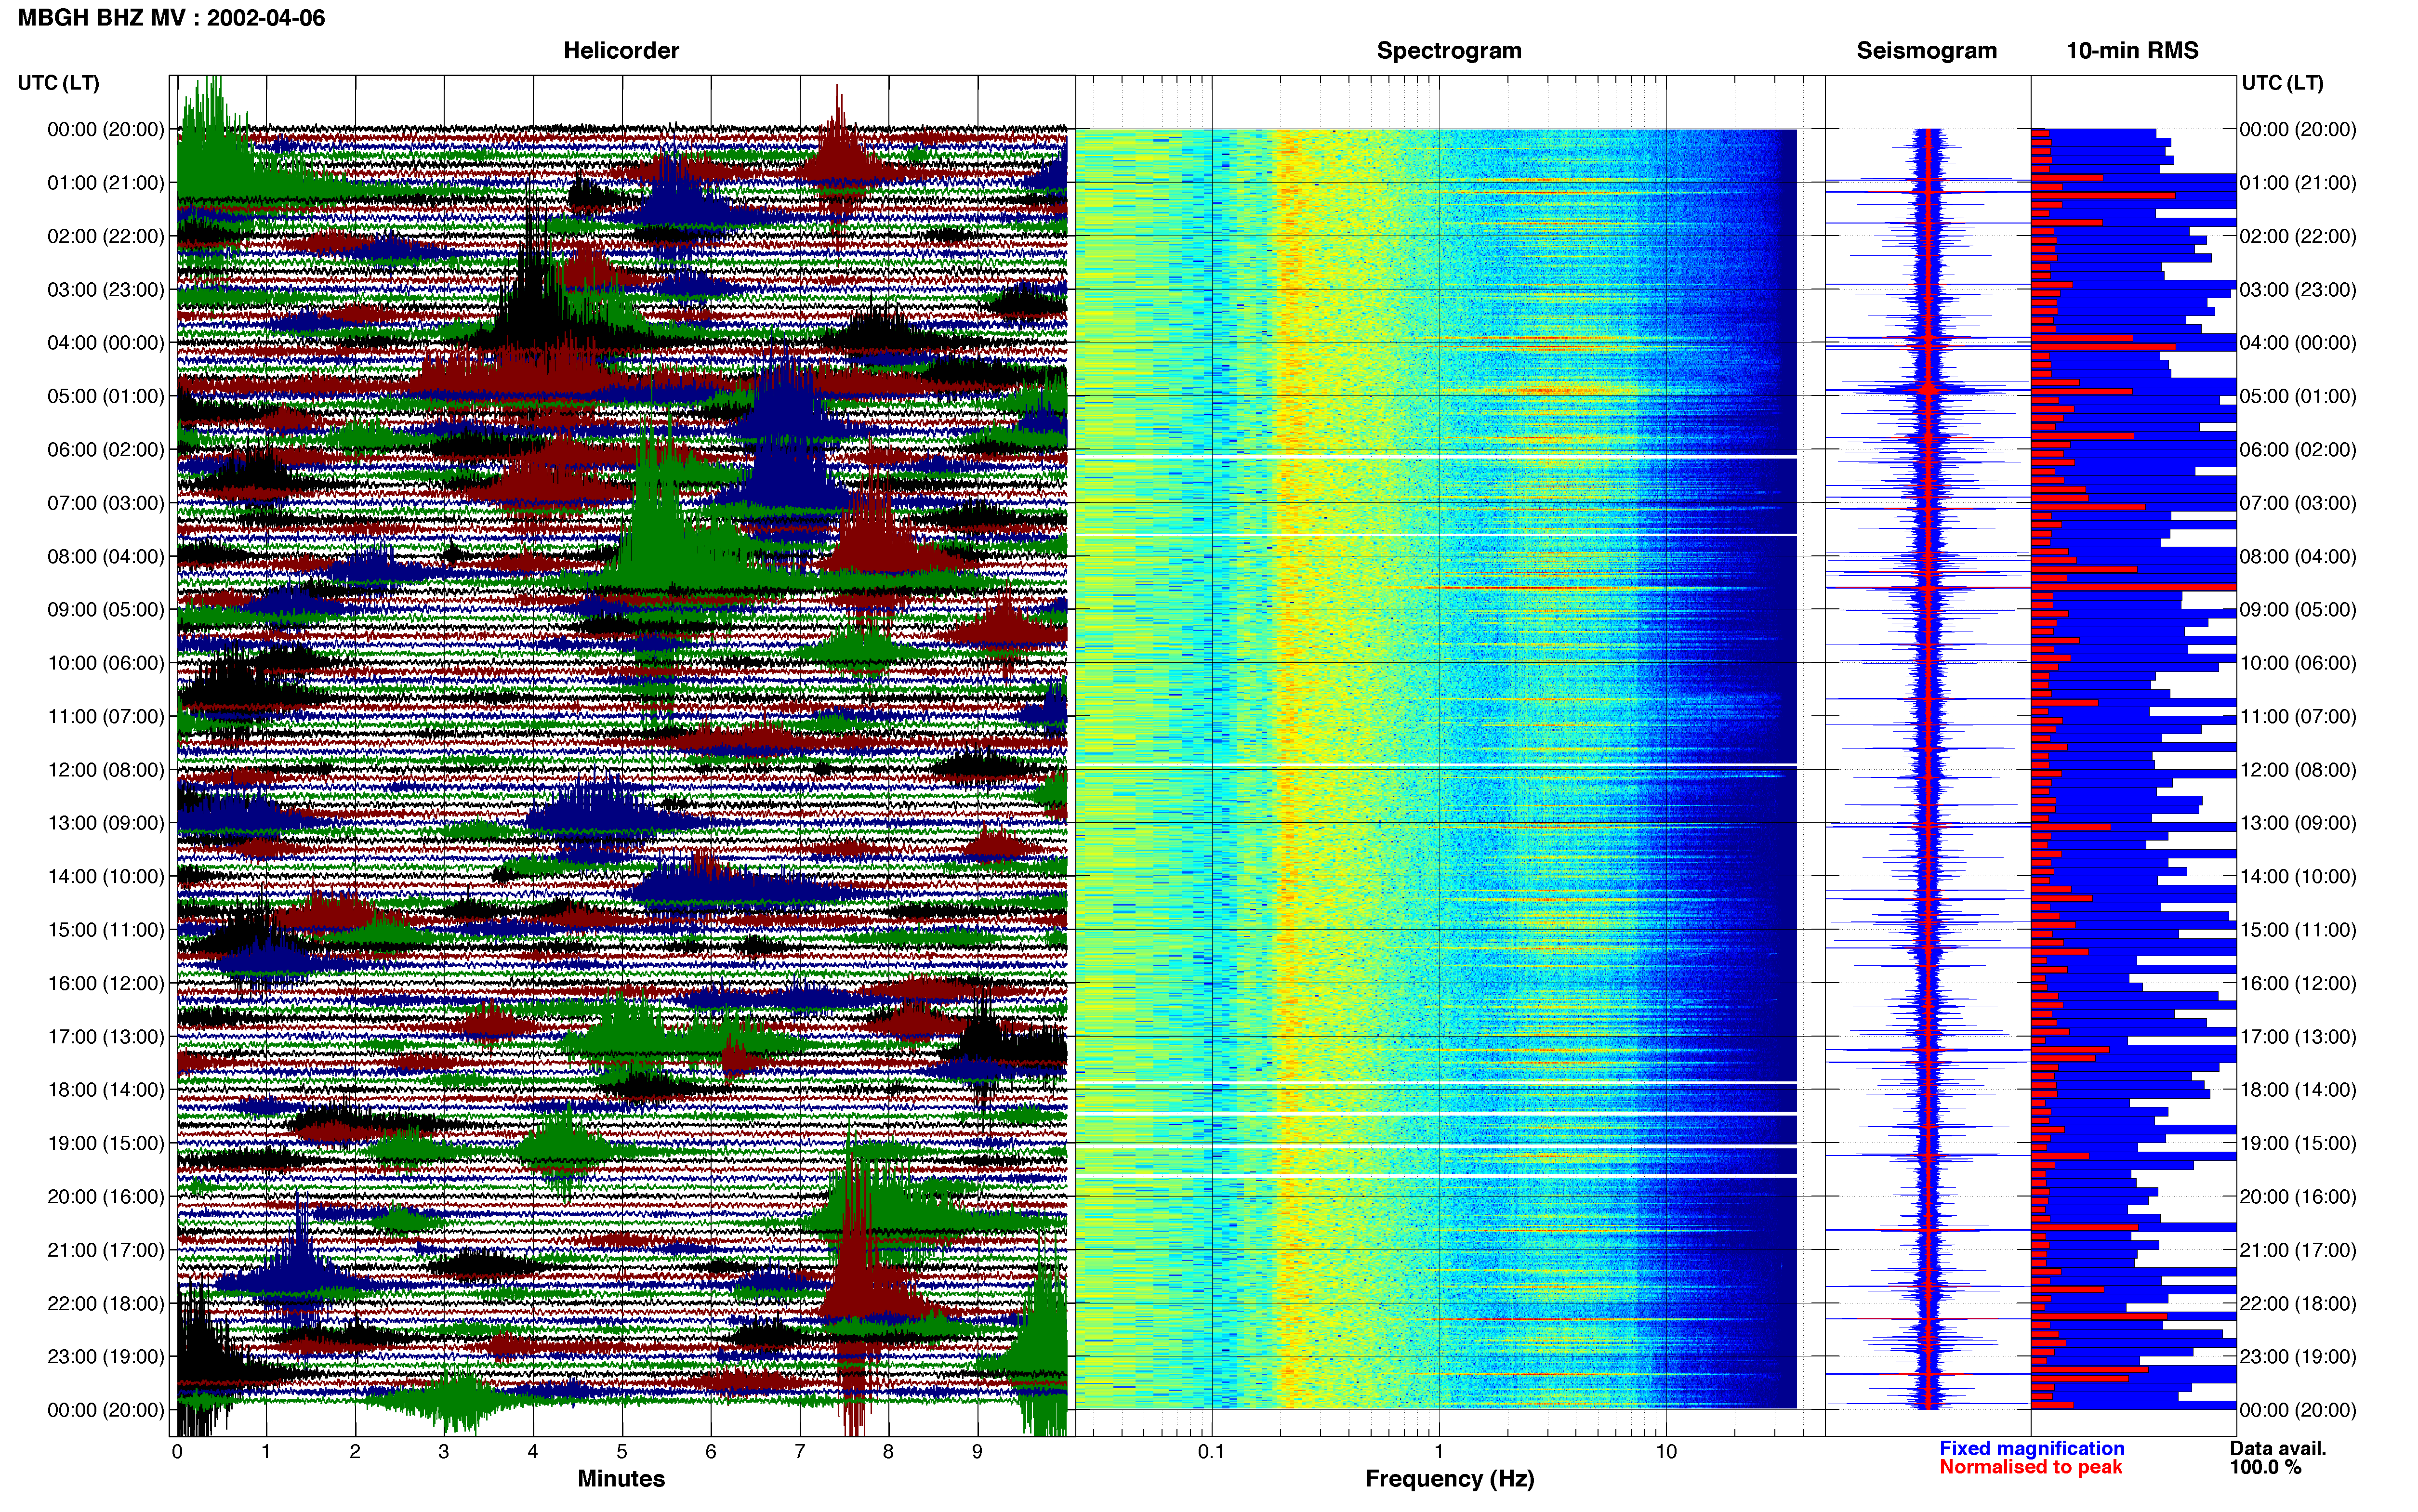Click the 'Fixed magnification' legend text
The image size is (2418, 1512).
click(x=2031, y=1449)
